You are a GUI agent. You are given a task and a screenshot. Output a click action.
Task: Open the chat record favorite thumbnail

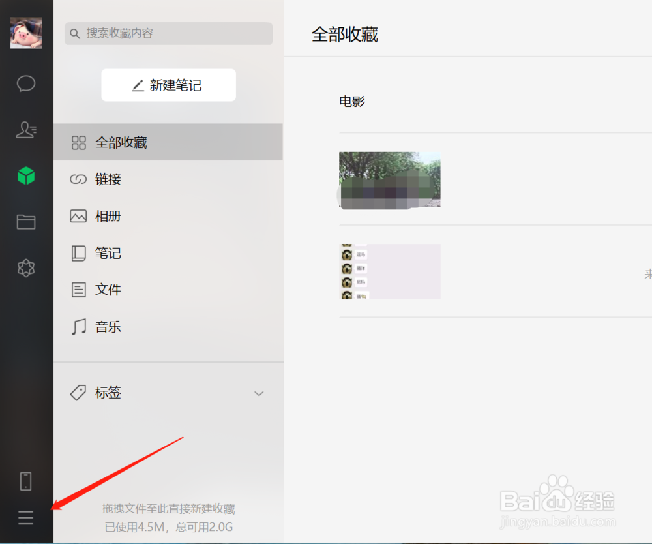pos(389,272)
